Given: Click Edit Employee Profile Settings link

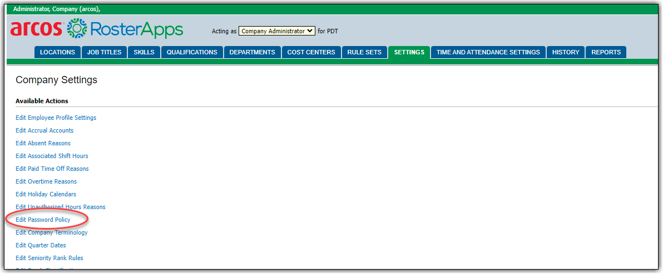Looking at the screenshot, I should click(x=56, y=118).
